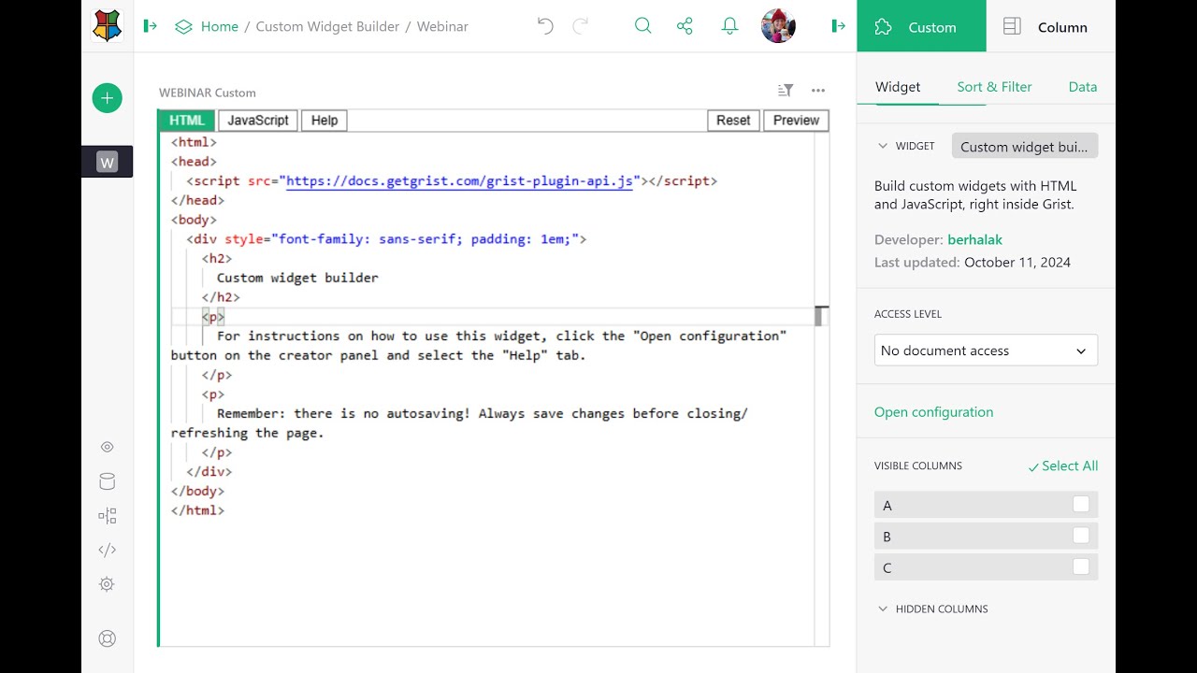Open Document Settings gear icon
Screen dimensions: 1197x673
(x=108, y=584)
